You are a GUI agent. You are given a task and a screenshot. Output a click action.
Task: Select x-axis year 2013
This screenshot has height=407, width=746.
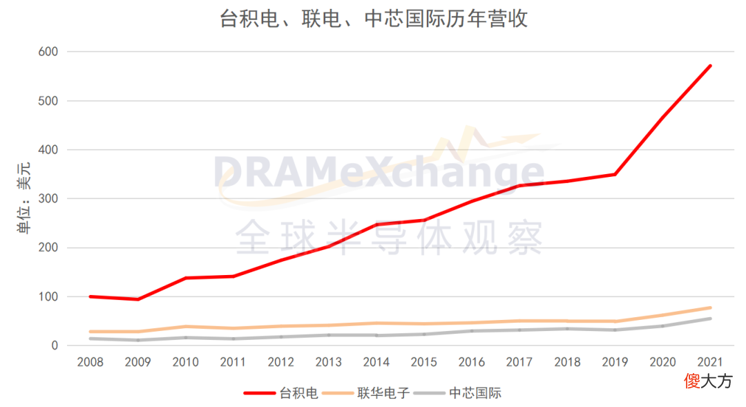(x=328, y=362)
